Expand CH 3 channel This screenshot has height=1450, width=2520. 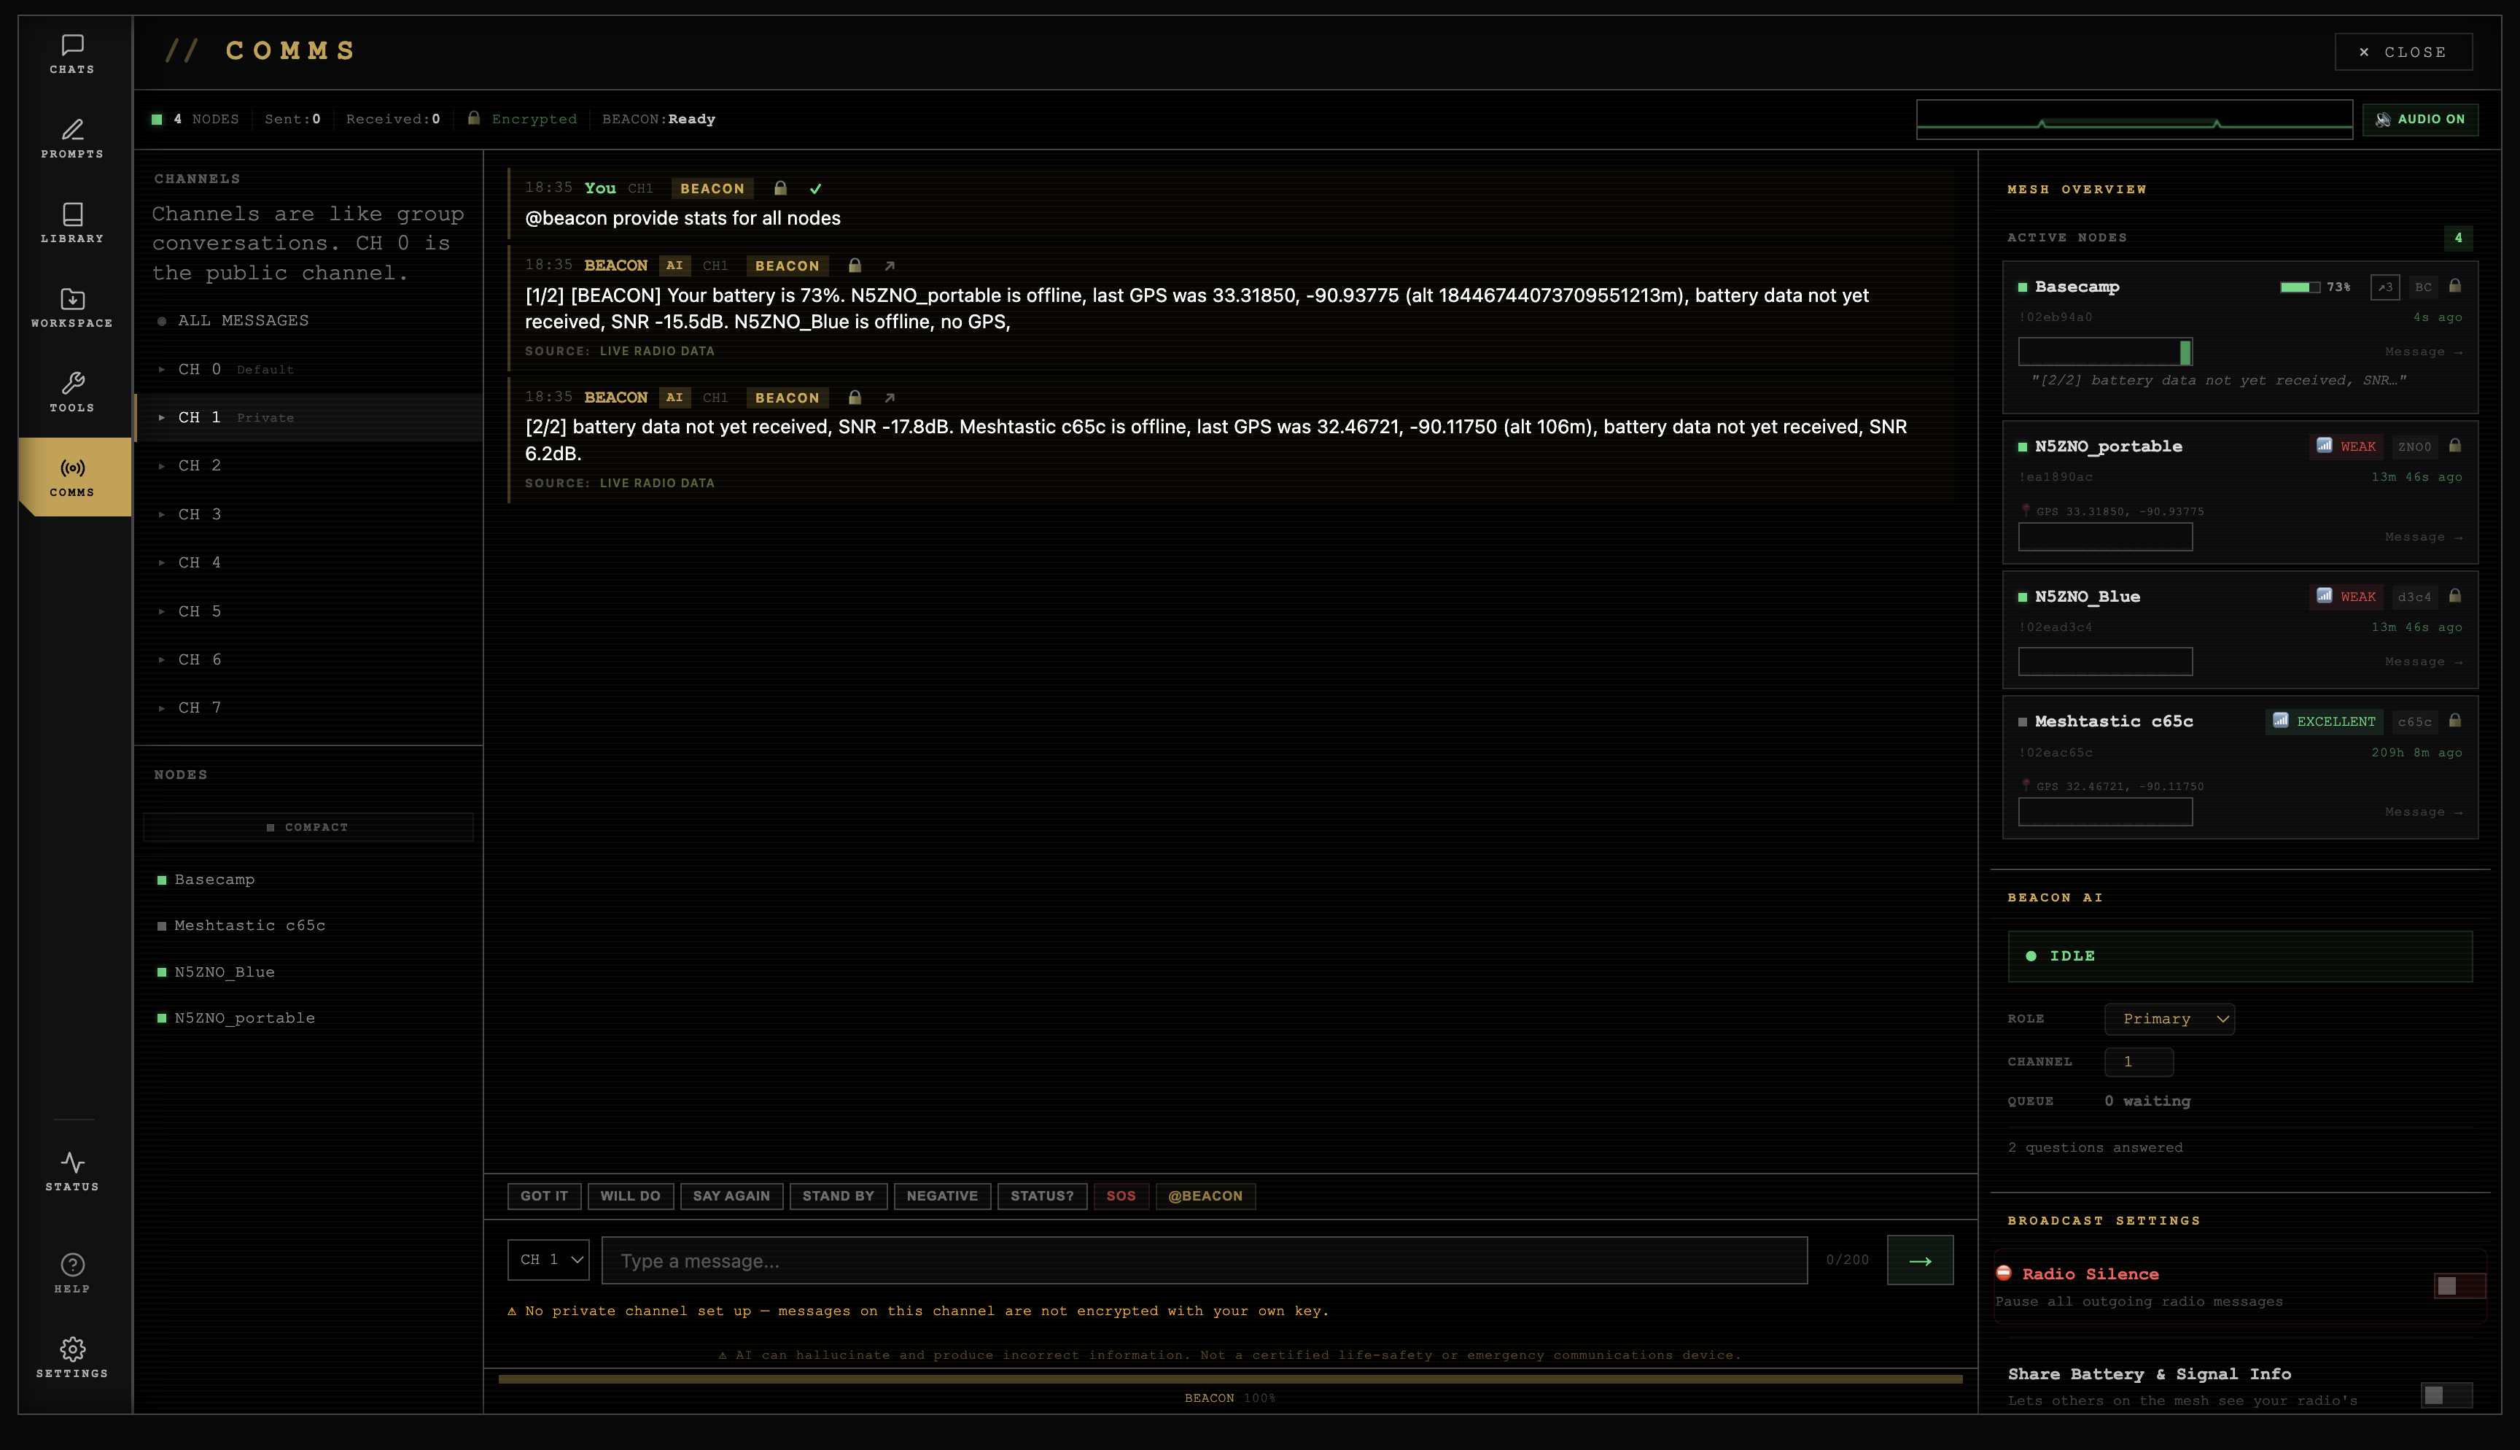click(308, 515)
